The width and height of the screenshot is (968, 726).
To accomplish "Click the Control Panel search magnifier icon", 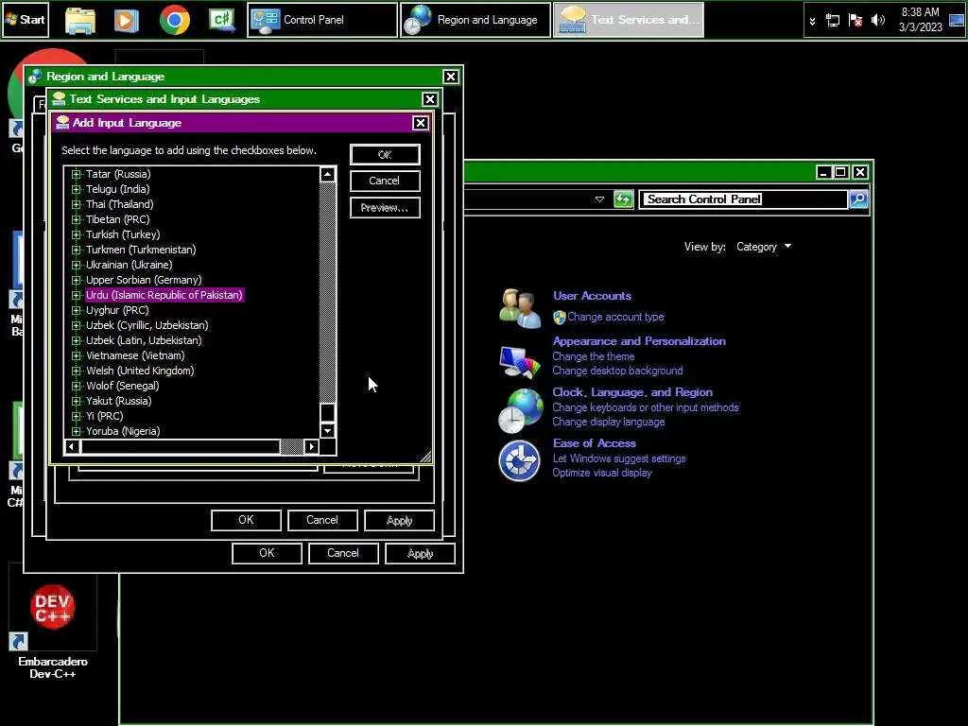I will [x=858, y=199].
